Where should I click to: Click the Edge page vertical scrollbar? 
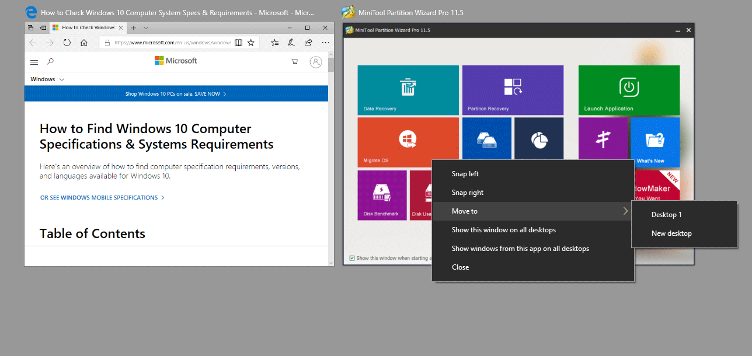pyautogui.click(x=331, y=158)
